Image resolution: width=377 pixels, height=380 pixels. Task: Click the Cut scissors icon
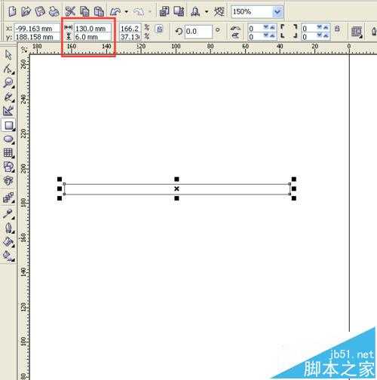tap(70, 11)
